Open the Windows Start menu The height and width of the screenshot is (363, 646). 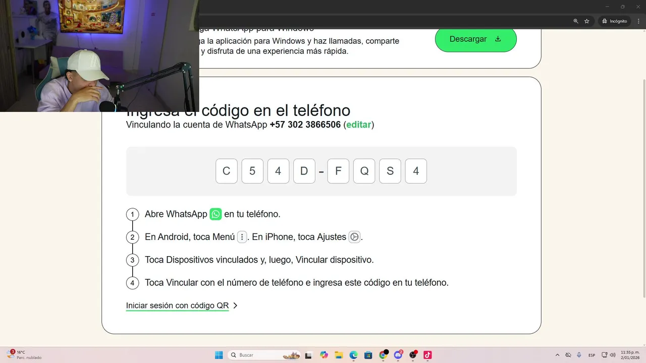pos(219,355)
